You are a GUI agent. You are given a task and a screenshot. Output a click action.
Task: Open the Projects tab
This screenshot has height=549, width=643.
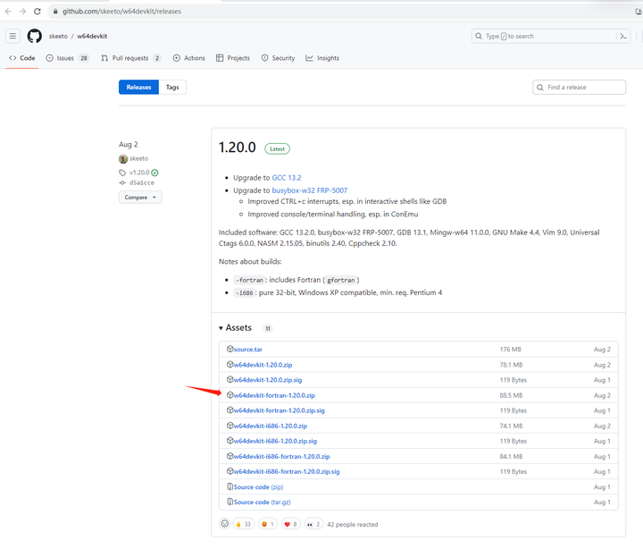tap(233, 58)
